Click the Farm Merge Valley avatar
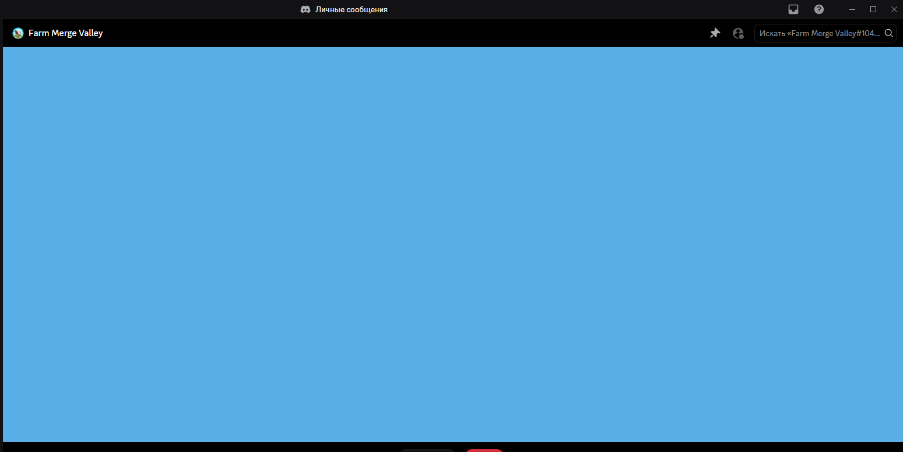This screenshot has height=452, width=903. pos(18,33)
